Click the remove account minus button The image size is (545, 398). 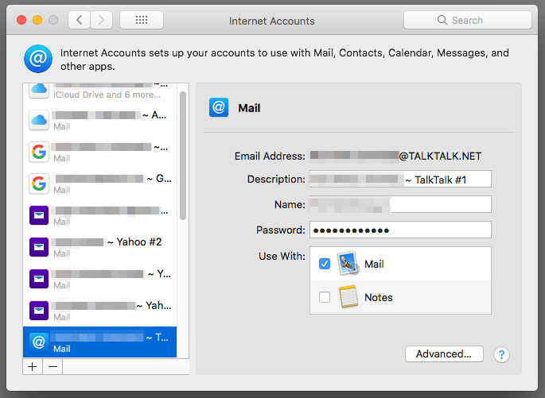pos(53,367)
